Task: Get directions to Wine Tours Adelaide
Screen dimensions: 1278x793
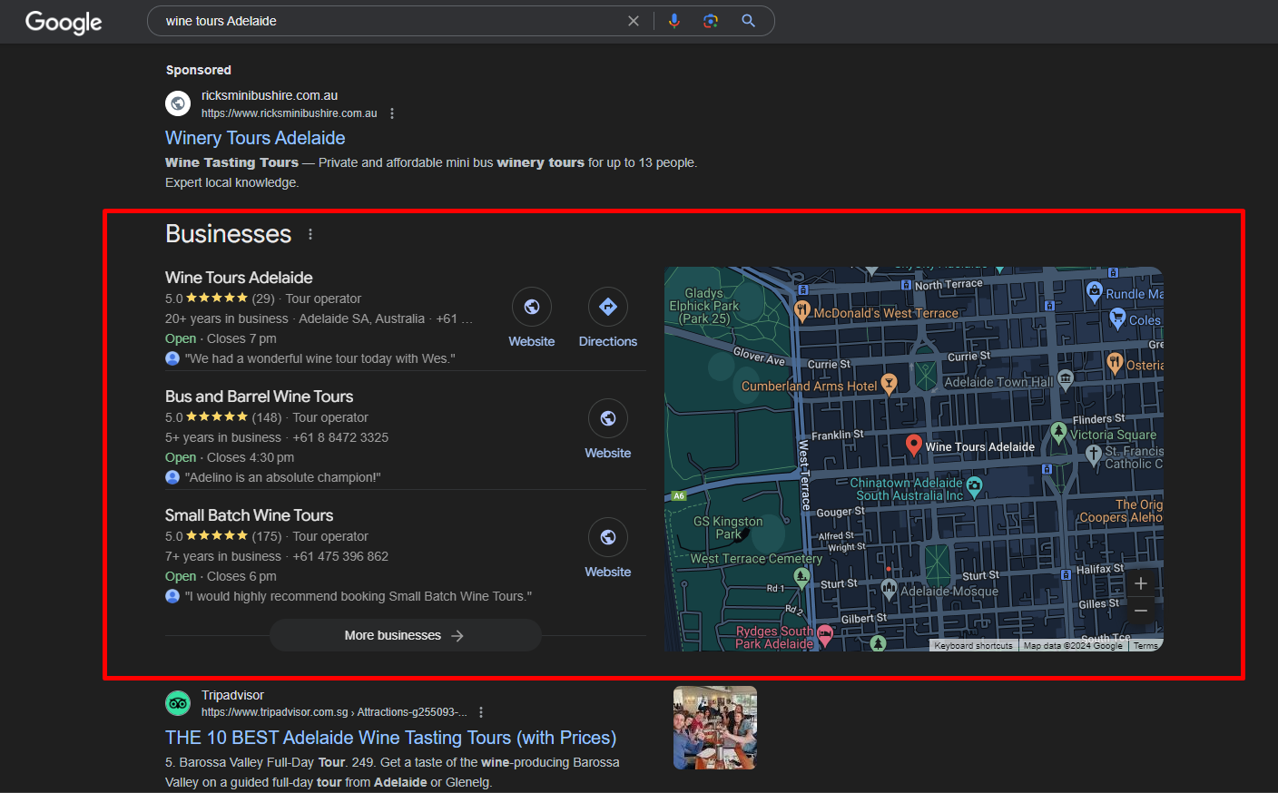Action: click(x=608, y=308)
